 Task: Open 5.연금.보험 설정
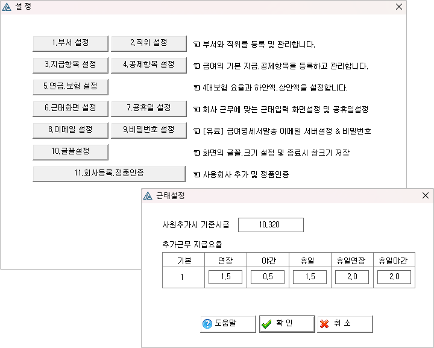[x=71, y=87]
